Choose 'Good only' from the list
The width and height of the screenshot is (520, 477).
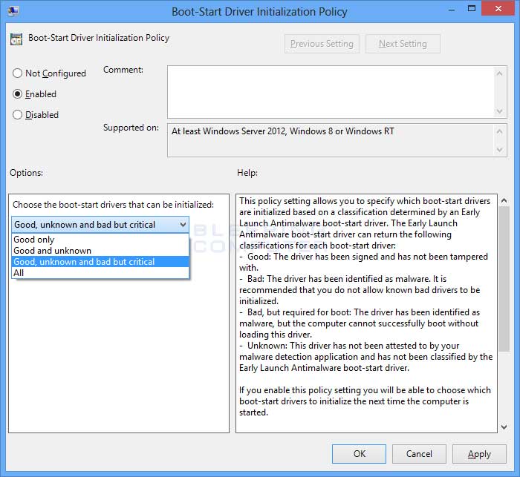(100, 240)
